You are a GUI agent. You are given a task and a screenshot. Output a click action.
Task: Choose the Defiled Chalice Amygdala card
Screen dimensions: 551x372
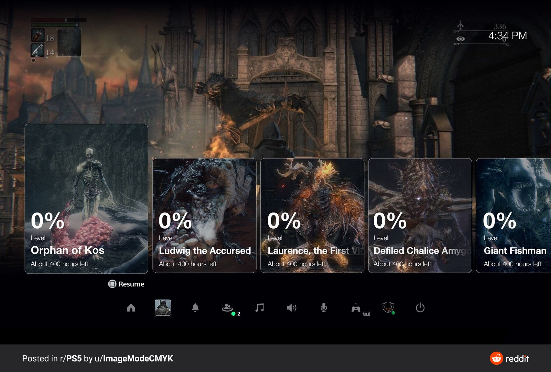[x=420, y=216]
